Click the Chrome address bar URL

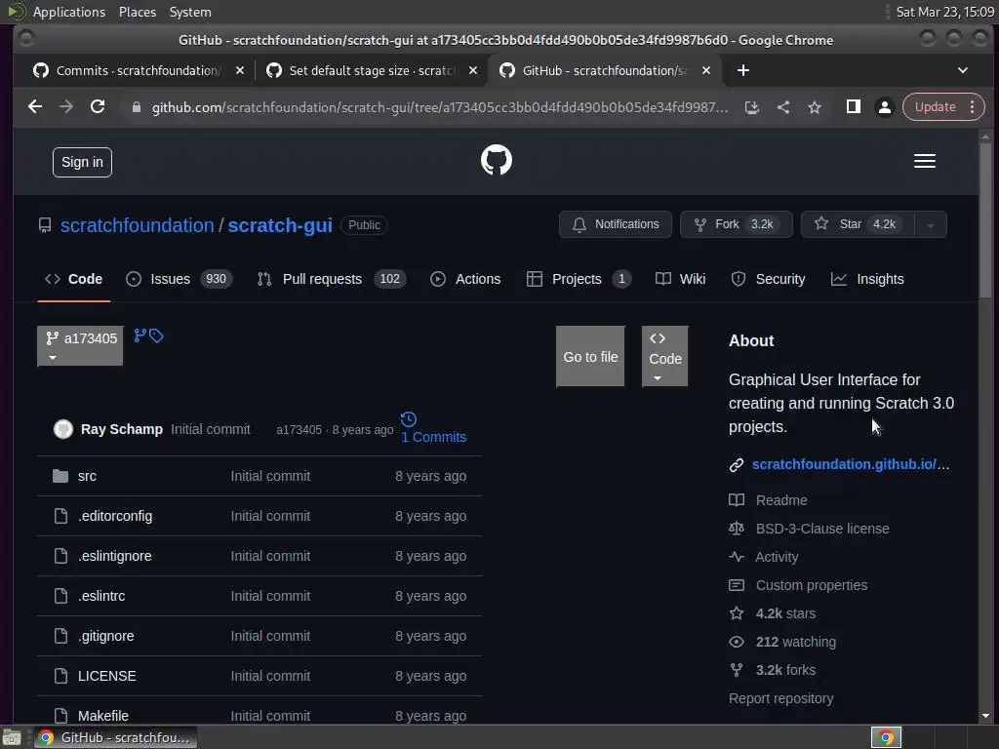point(440,107)
